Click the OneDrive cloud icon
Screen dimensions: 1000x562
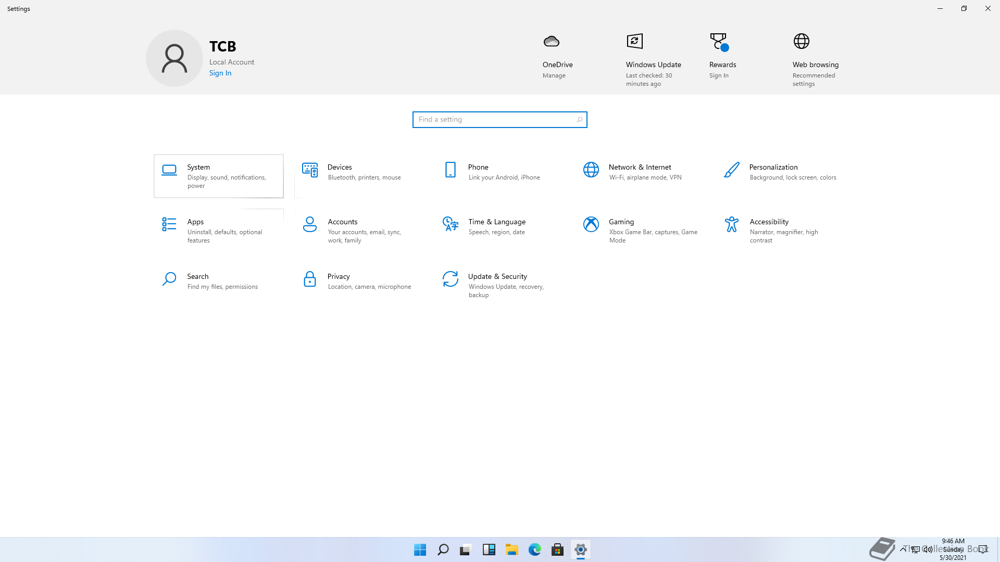point(551,41)
